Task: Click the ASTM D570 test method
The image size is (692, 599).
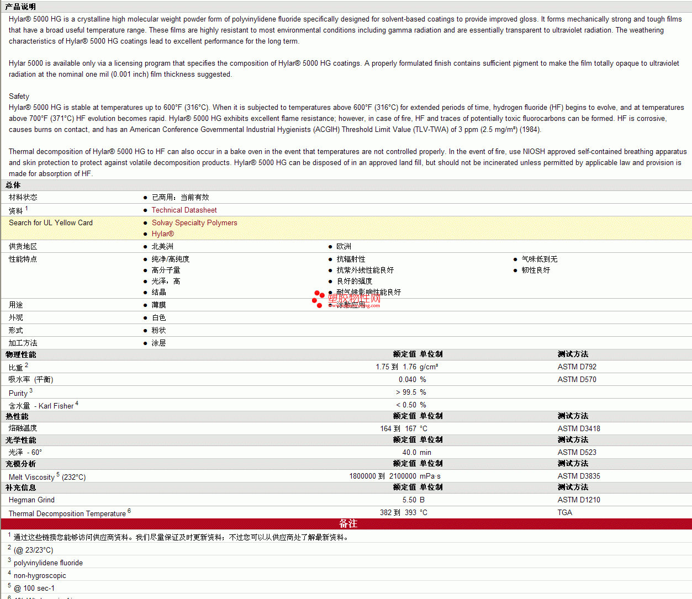Action: coord(577,379)
